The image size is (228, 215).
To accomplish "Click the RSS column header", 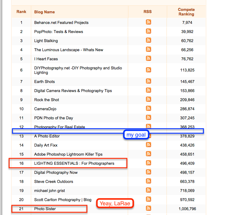I will 147,12.
